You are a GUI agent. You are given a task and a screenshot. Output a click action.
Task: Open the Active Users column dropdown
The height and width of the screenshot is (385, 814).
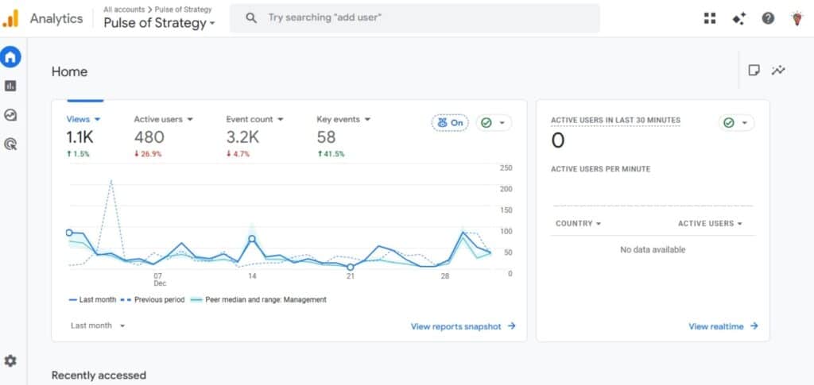710,223
